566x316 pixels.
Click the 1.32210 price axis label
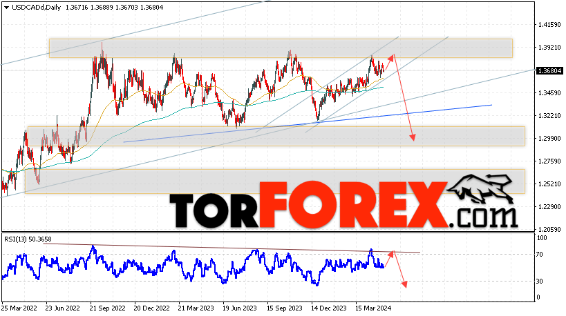coord(549,116)
